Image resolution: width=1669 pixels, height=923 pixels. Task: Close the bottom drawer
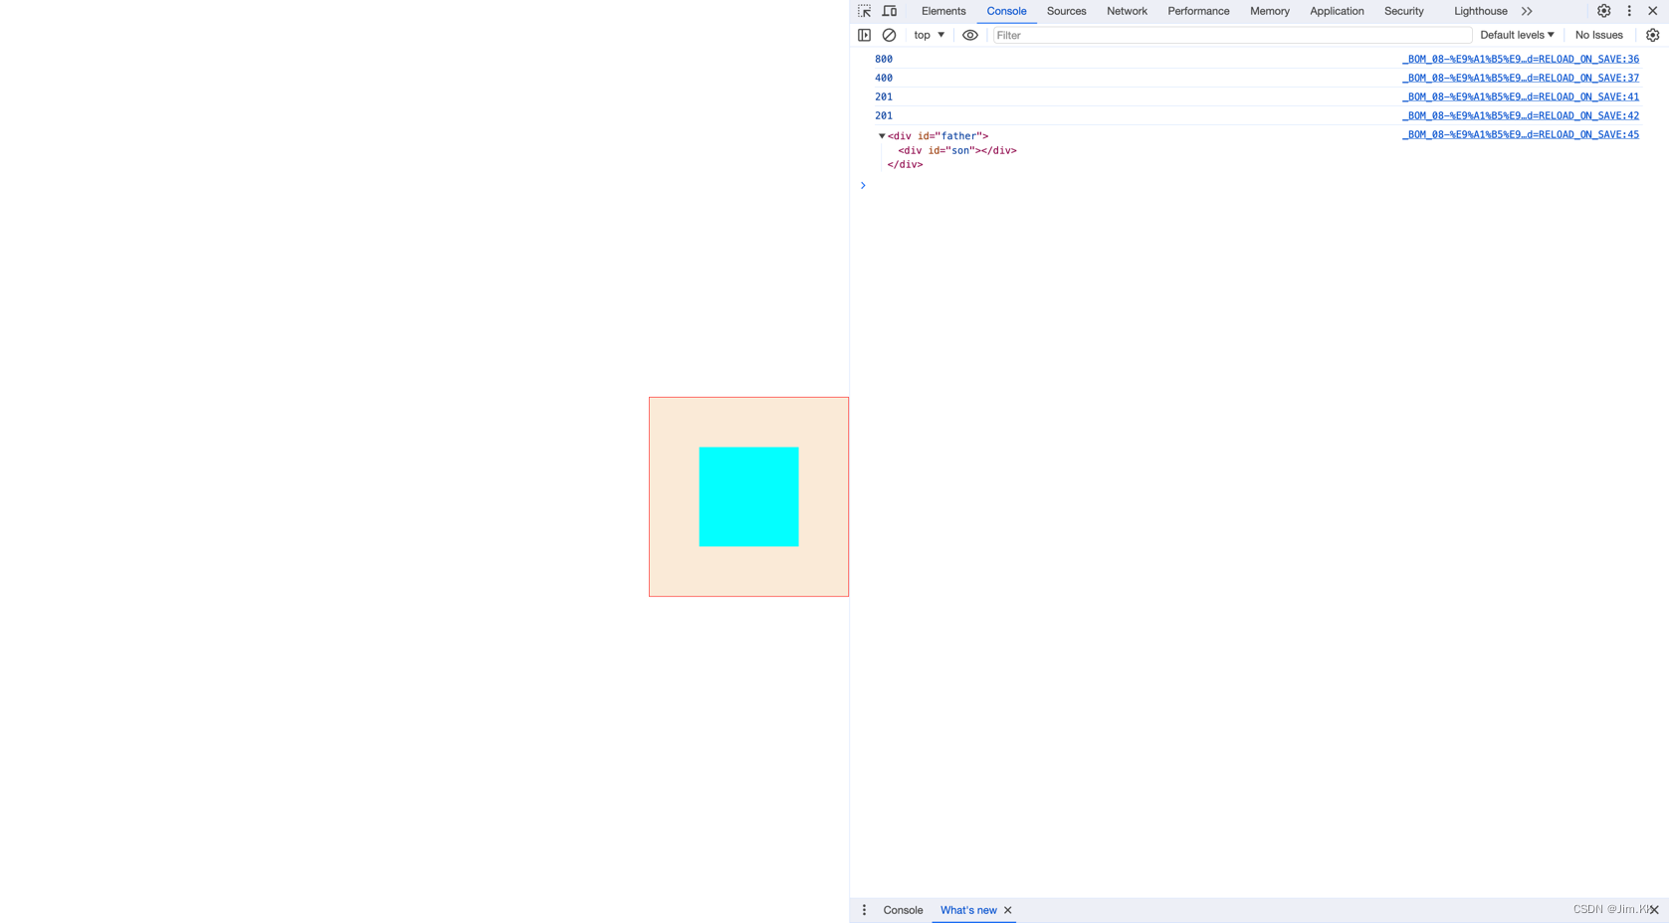point(1654,910)
